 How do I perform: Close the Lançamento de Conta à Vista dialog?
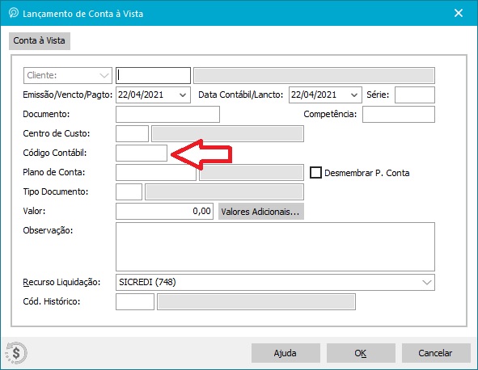pos(459,13)
